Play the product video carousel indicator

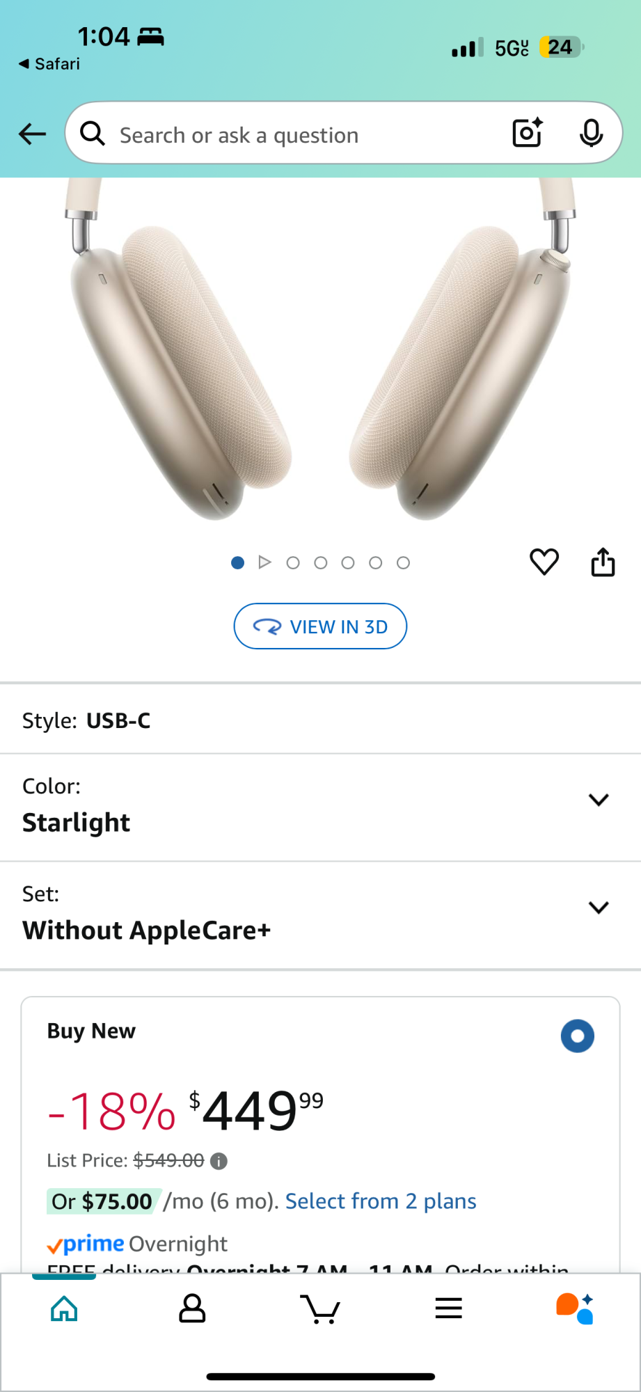264,562
